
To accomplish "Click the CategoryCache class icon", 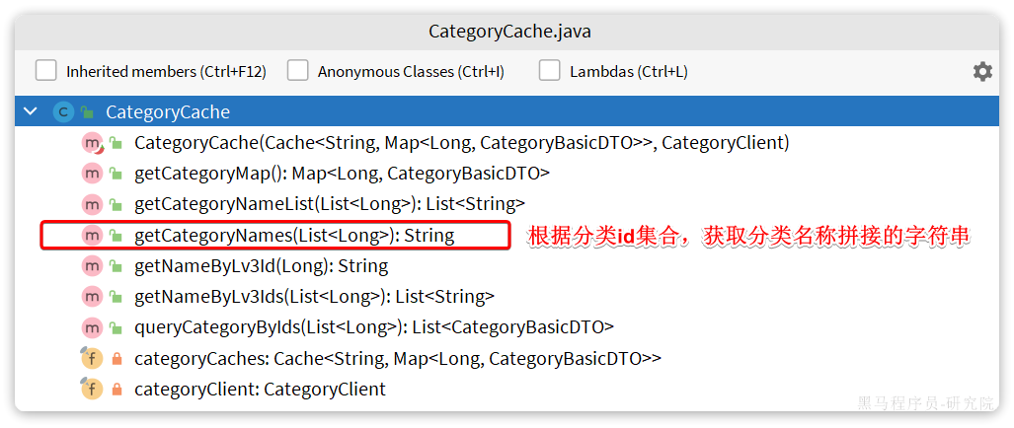I will point(63,112).
